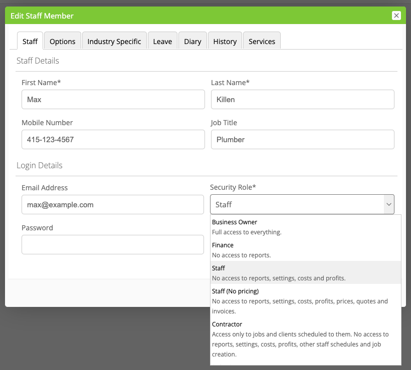Open the Industry Specific tab
The width and height of the screenshot is (411, 370).
click(114, 41)
